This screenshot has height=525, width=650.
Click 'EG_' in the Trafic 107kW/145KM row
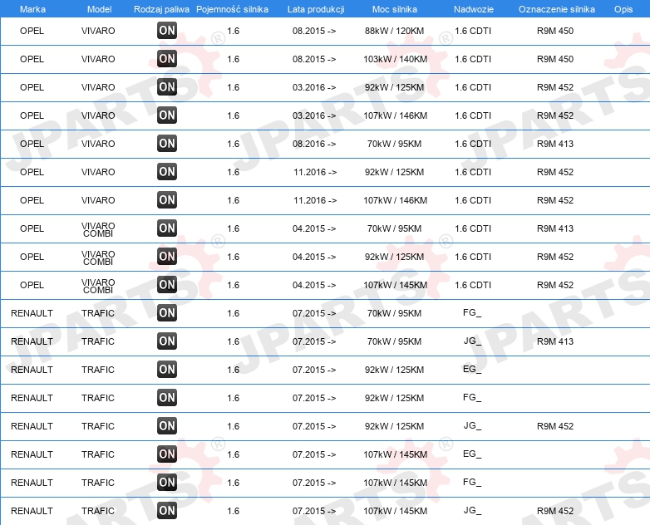click(x=472, y=454)
